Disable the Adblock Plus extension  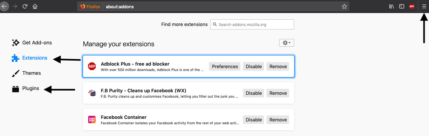click(253, 67)
